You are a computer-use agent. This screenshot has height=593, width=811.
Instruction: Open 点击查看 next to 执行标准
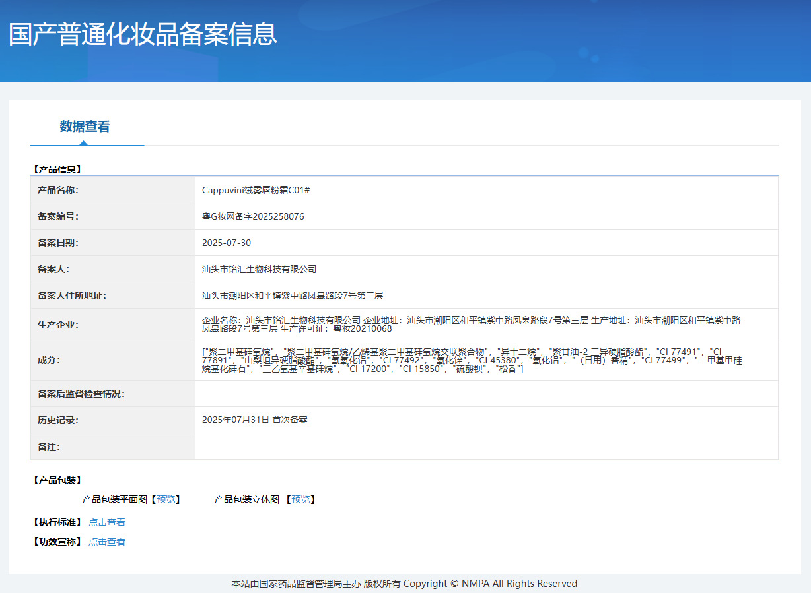(107, 522)
